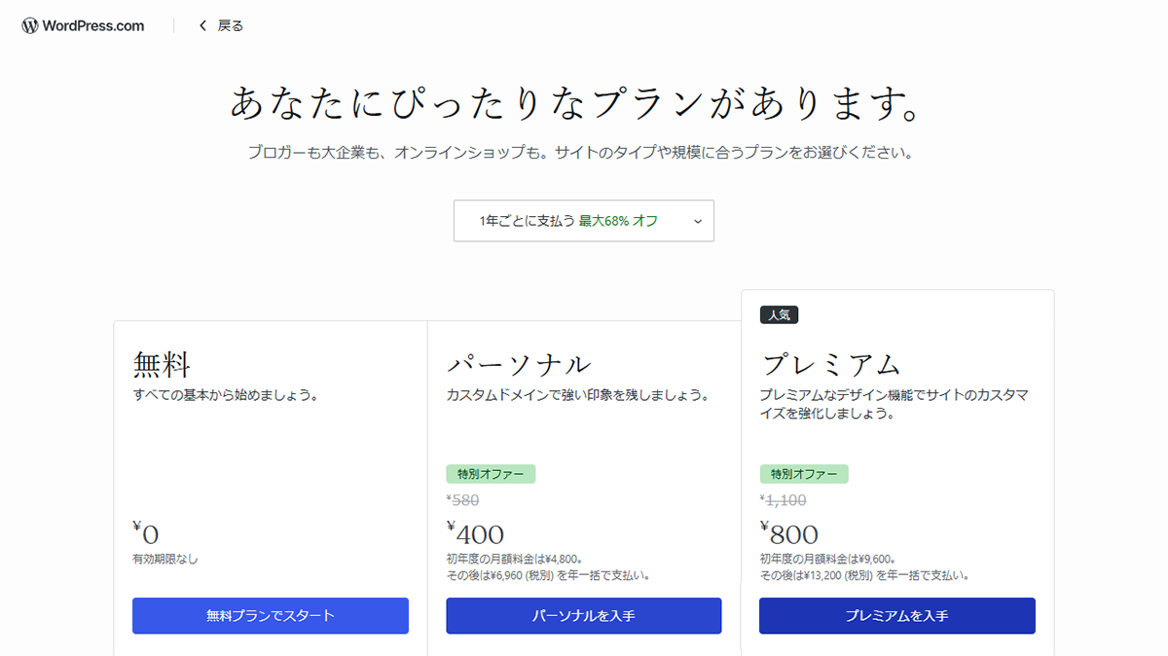Screen dimensions: 1168x656
Task: Select the パーソナル plan heading
Action: pyautogui.click(x=518, y=363)
